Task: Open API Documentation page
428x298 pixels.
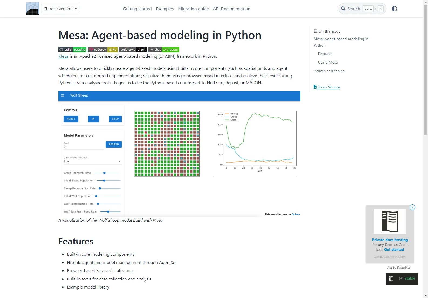Action: click(232, 9)
